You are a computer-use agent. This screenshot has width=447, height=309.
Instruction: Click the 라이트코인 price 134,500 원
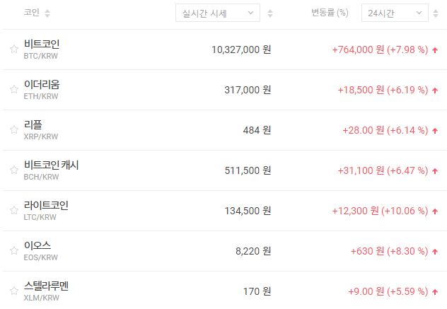point(241,211)
